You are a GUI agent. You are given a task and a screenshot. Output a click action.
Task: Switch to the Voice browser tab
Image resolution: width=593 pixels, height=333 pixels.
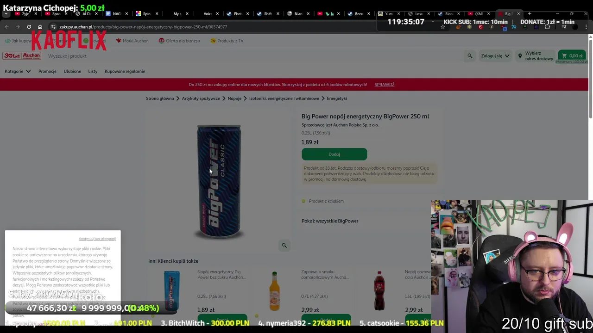click(207, 14)
